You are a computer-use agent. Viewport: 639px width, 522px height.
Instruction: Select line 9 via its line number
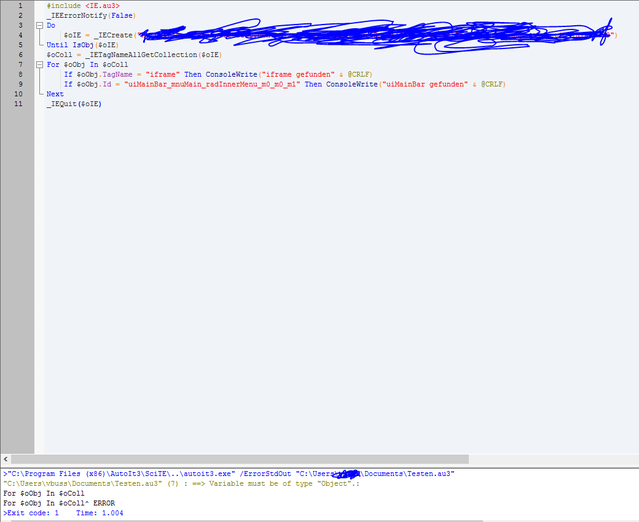pos(20,85)
